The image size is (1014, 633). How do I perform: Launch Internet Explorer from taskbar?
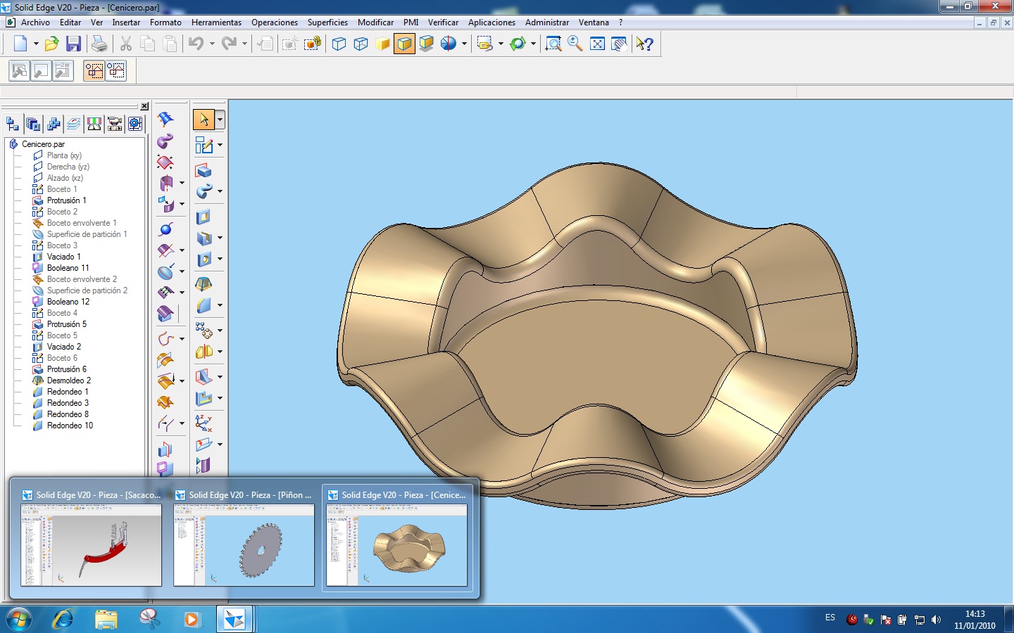click(63, 619)
